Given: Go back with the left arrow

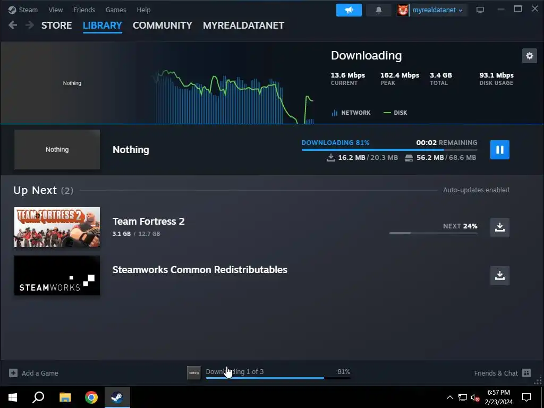Looking at the screenshot, I should [13, 25].
